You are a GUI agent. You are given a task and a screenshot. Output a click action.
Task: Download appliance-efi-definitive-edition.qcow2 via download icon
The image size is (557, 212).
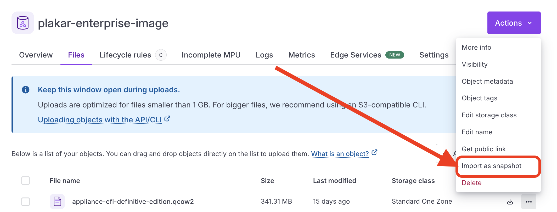pos(510,202)
